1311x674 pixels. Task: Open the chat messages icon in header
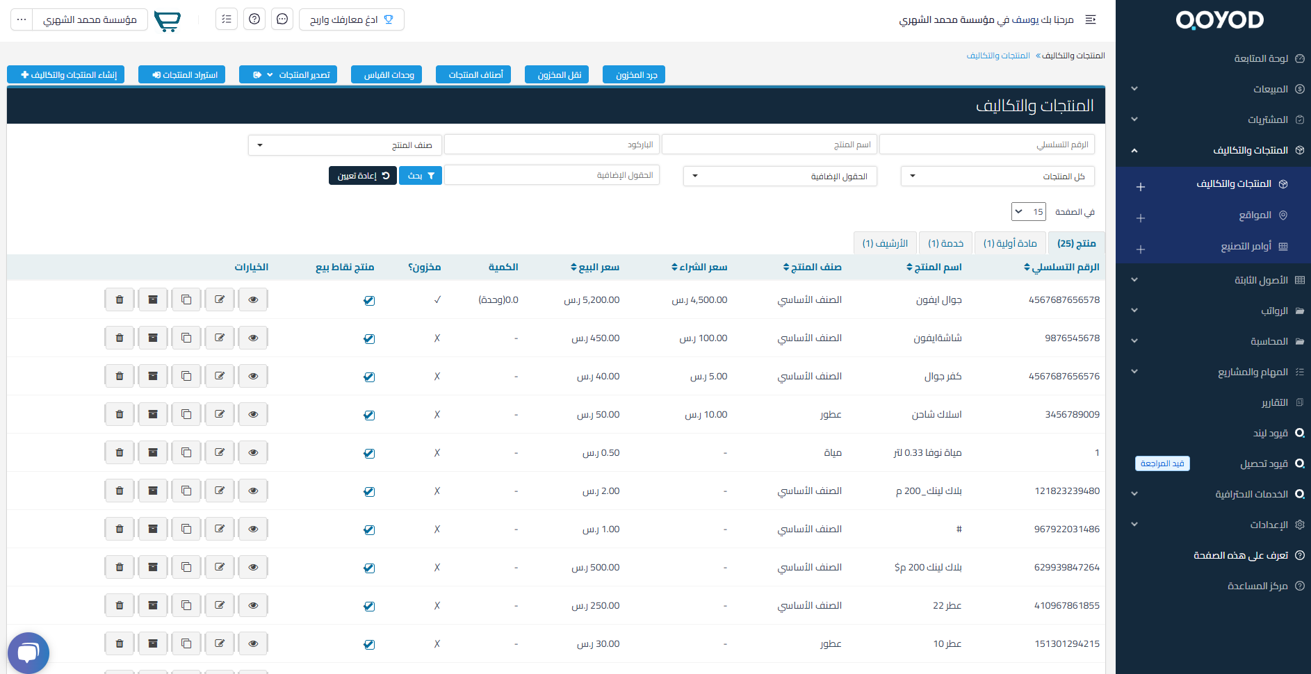pos(282,19)
